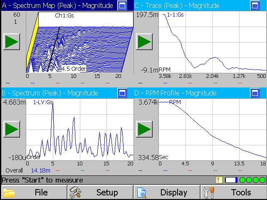The height and width of the screenshot is (200, 267).
Task: Maximize the RPM Profile panel D
Action: click(x=255, y=93)
